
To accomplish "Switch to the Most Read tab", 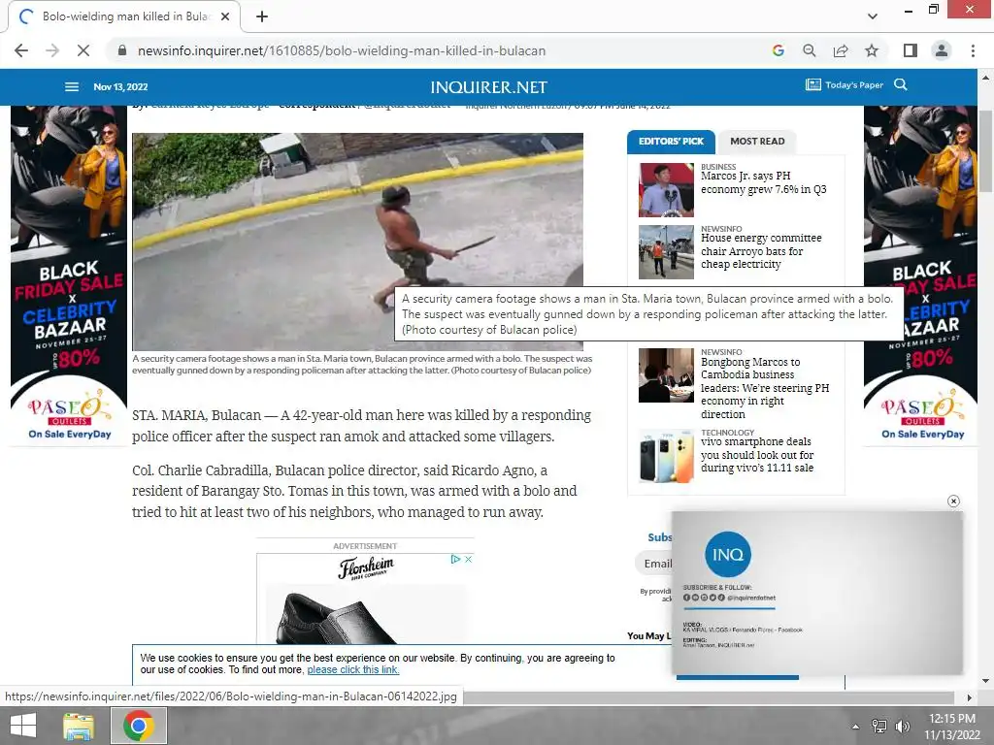I will (757, 142).
